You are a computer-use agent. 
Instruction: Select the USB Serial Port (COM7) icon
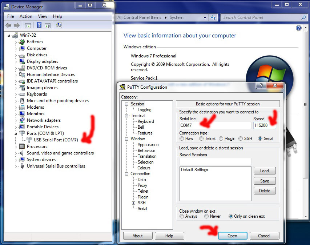point(29,140)
